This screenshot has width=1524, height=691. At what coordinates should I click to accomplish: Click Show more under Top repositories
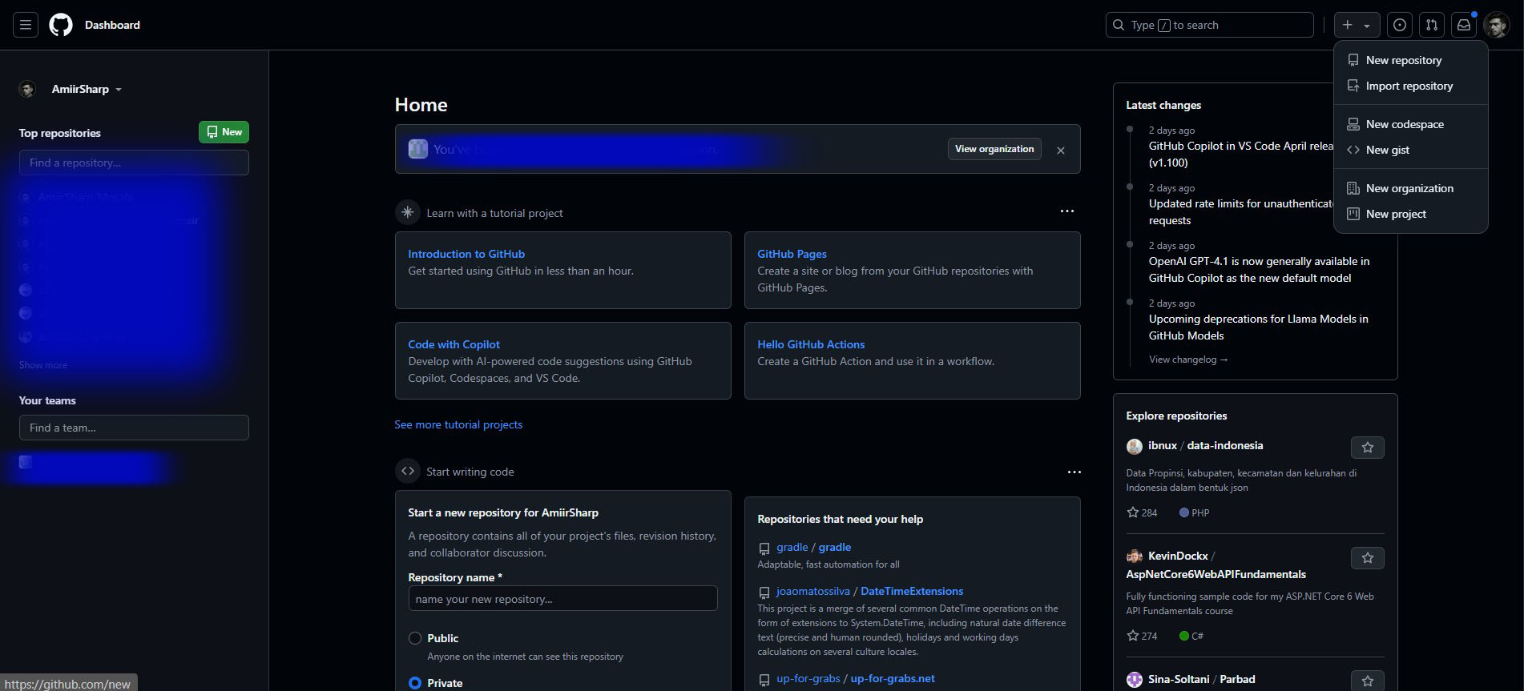tap(43, 365)
